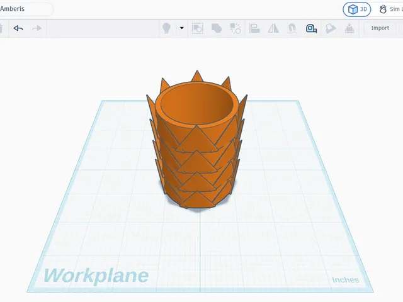Click the eraser-shaped icon next to tape measure
Image resolution: width=403 pixels, height=302 pixels.
point(330,28)
